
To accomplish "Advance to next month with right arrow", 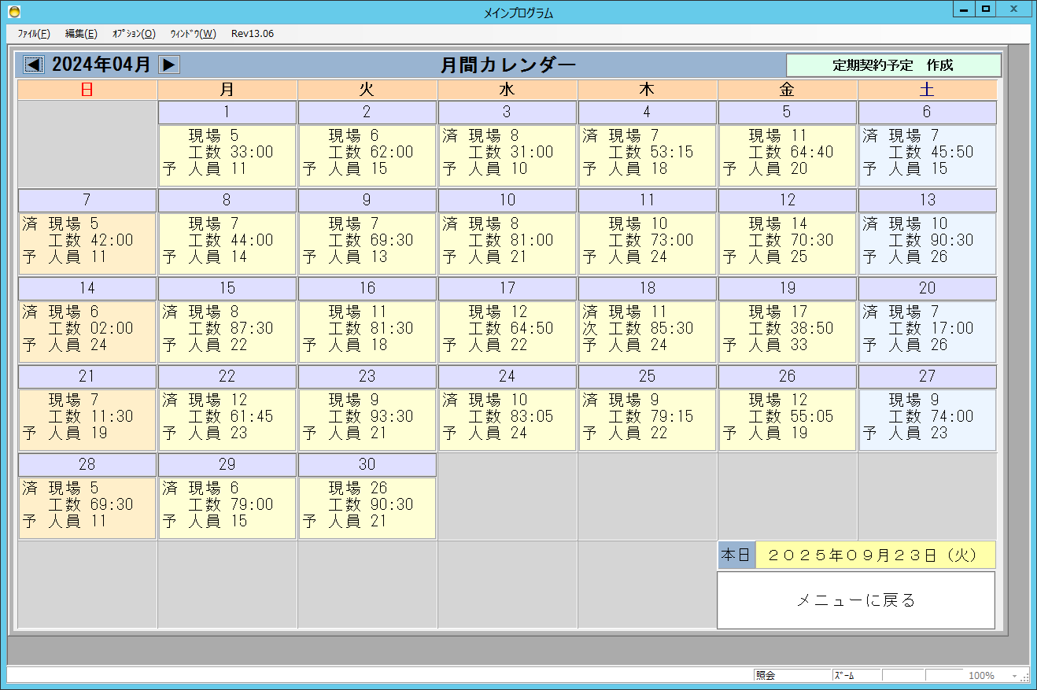I will pos(169,65).
